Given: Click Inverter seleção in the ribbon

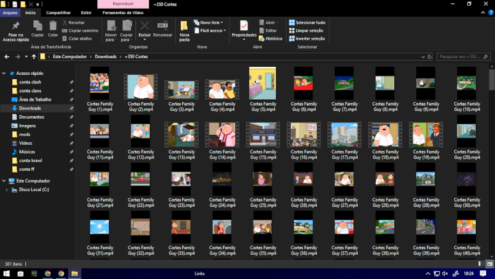Looking at the screenshot, I should point(307,38).
